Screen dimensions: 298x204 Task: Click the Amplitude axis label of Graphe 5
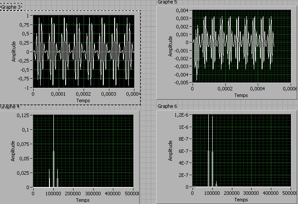(x=170, y=46)
